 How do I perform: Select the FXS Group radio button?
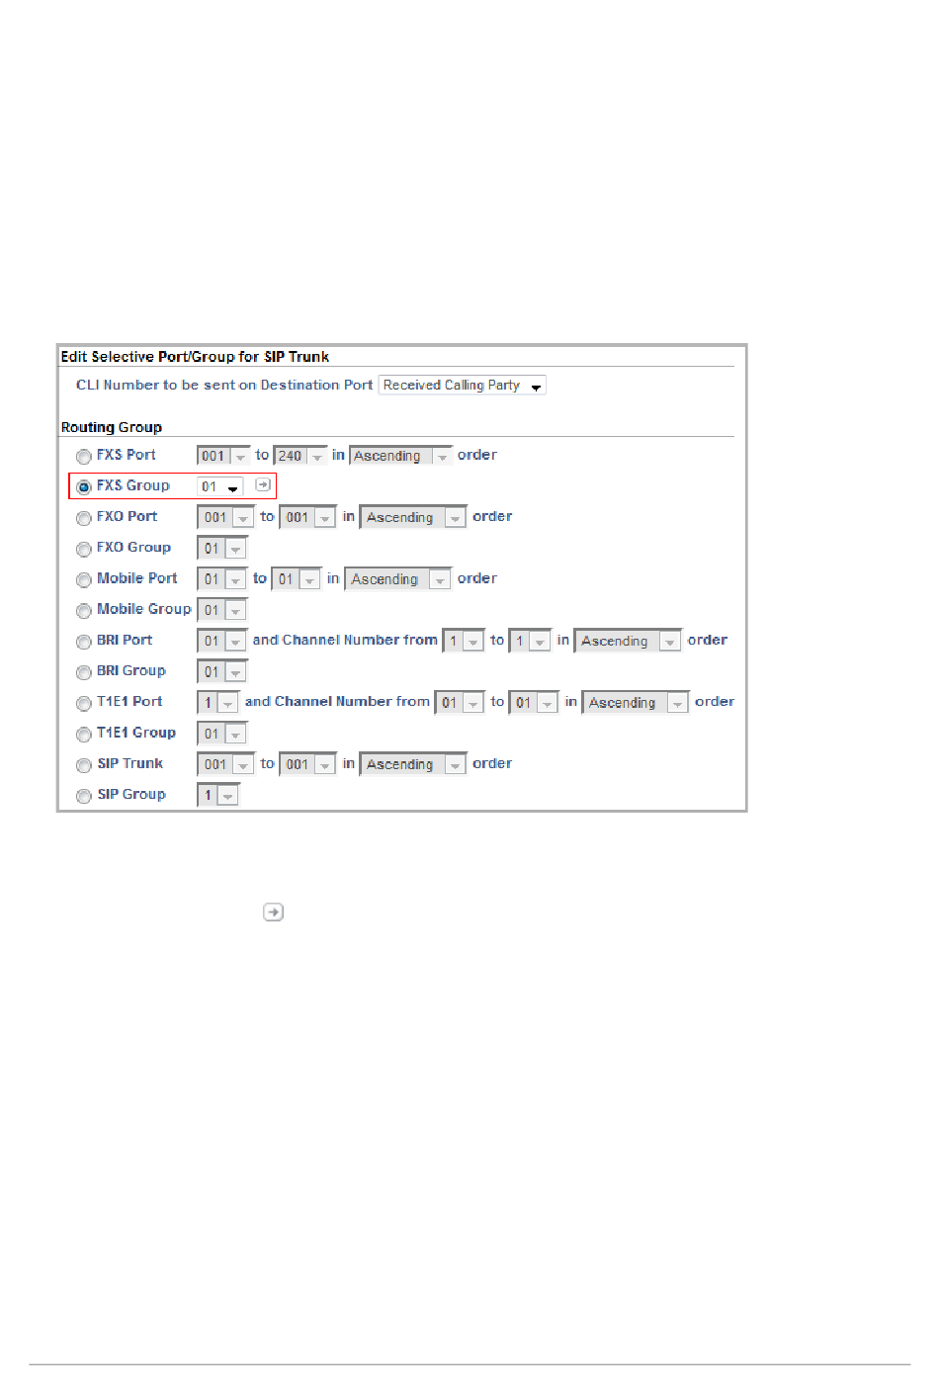click(x=84, y=487)
